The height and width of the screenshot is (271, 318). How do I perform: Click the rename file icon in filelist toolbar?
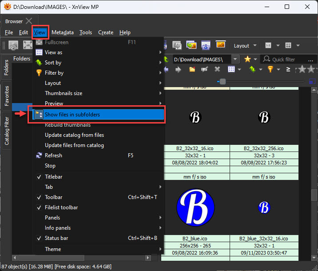point(204,69)
